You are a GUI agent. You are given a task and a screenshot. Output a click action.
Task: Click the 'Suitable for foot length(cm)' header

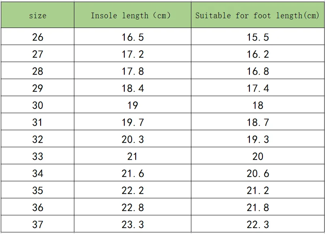(x=258, y=16)
